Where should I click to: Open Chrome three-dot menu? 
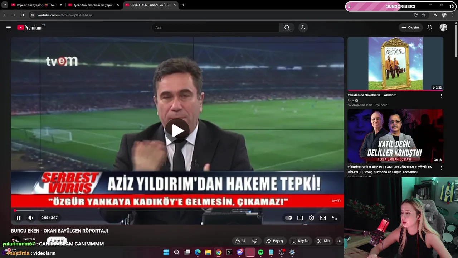point(453,15)
